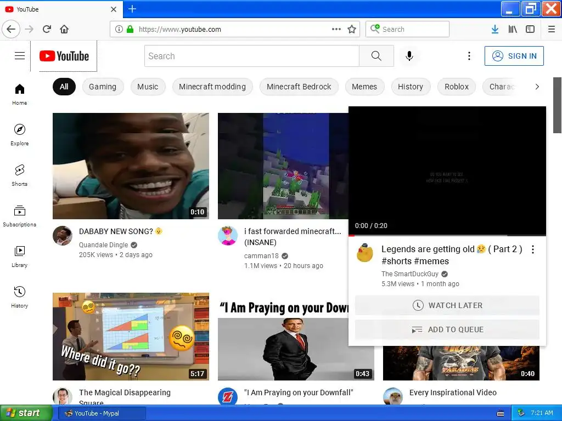This screenshot has width=562, height=421.
Task: Open page actions menu in address bar
Action: click(x=336, y=29)
